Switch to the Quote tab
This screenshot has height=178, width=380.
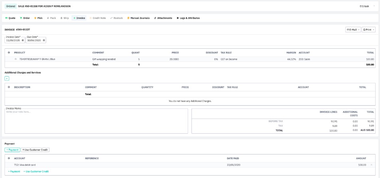[x=10, y=18]
